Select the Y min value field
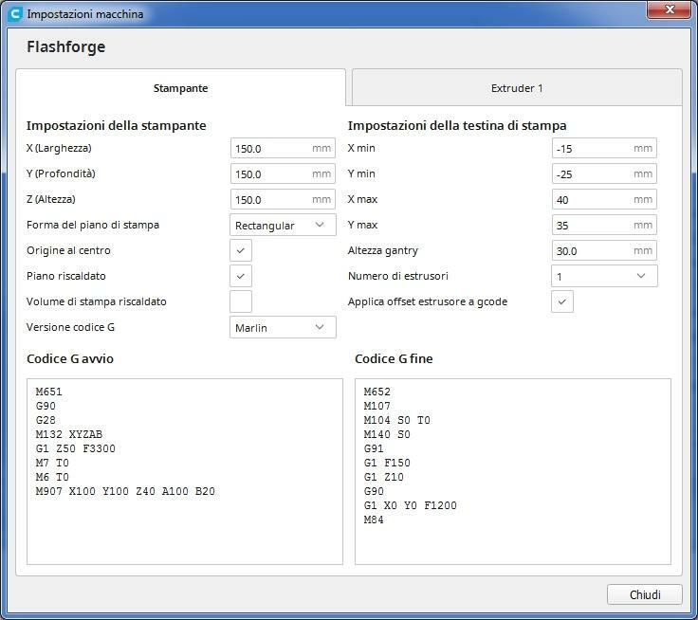The width and height of the screenshot is (698, 620). coord(593,174)
